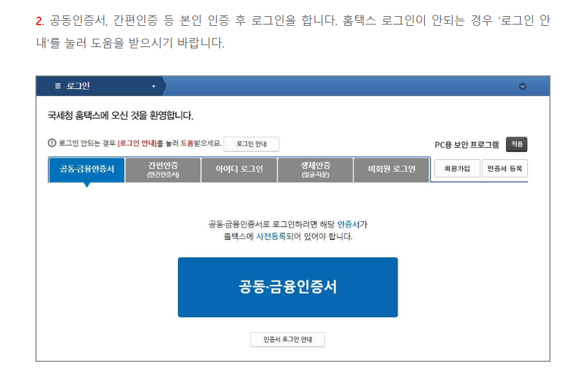Click the circular chevron-down icon in the blue header

pos(523,86)
